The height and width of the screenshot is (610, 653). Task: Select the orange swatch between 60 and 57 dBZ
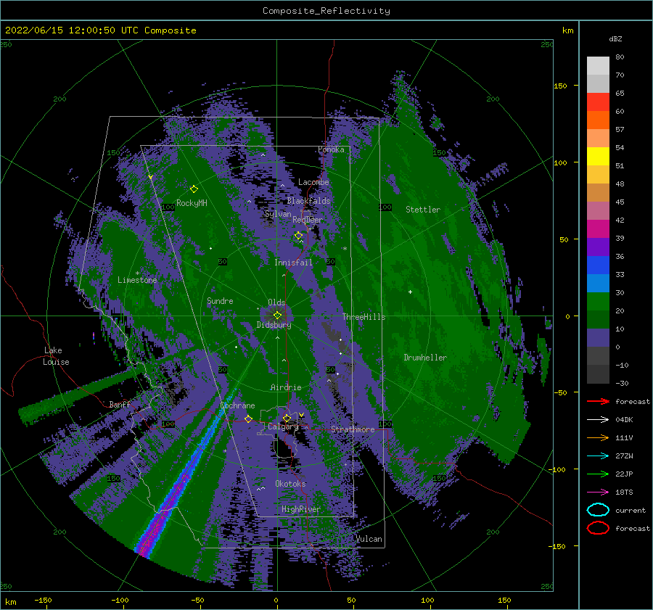598,120
